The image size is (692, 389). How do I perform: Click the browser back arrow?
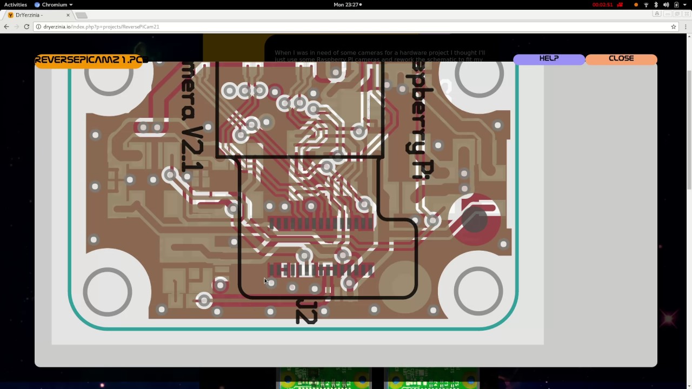(x=6, y=26)
